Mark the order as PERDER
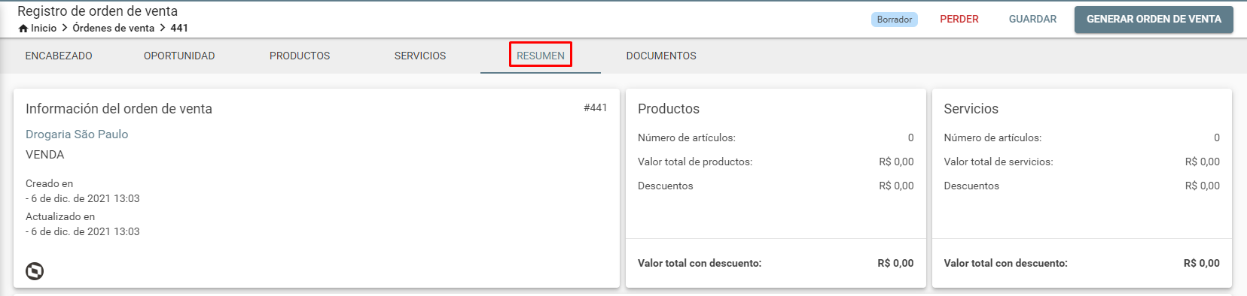The width and height of the screenshot is (1247, 296). [959, 19]
